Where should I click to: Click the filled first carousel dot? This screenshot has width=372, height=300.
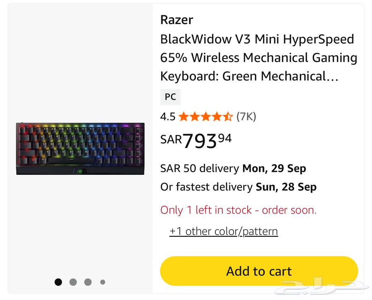click(58, 282)
